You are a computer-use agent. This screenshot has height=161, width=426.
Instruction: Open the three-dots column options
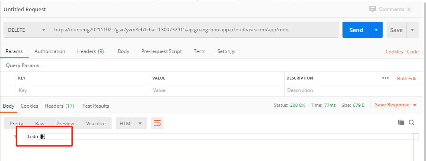point(385,78)
